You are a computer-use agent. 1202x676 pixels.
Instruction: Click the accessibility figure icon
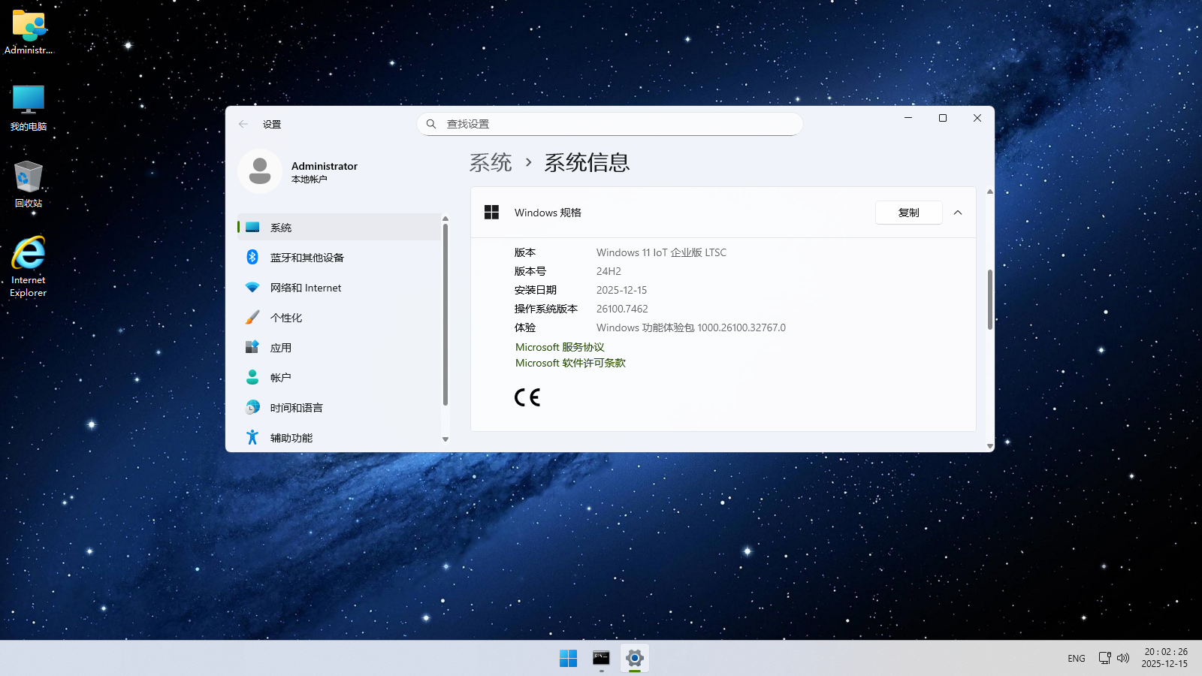(252, 437)
